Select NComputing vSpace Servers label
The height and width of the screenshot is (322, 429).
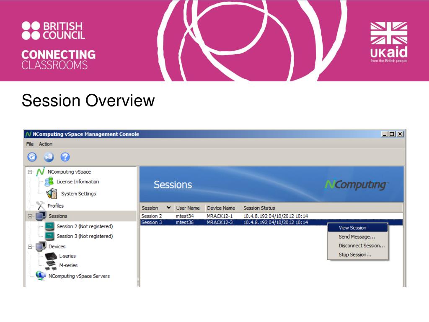[x=79, y=276]
